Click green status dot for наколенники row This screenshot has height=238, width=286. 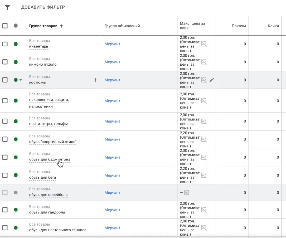[x=16, y=101]
